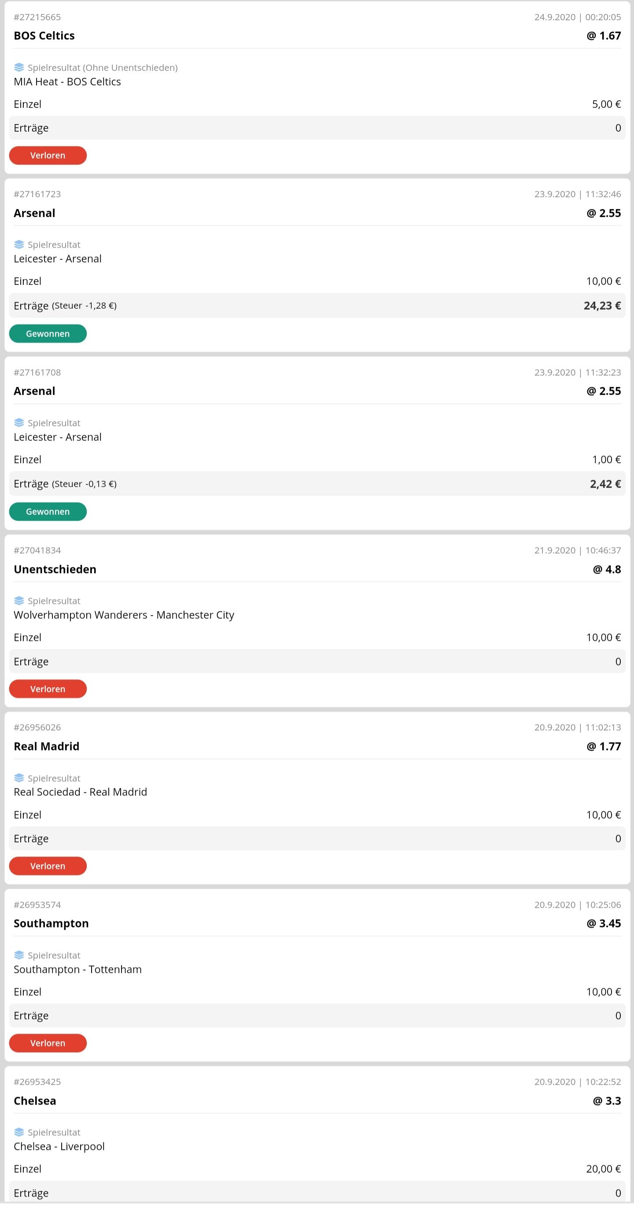Open bet ID #27215665

point(37,17)
